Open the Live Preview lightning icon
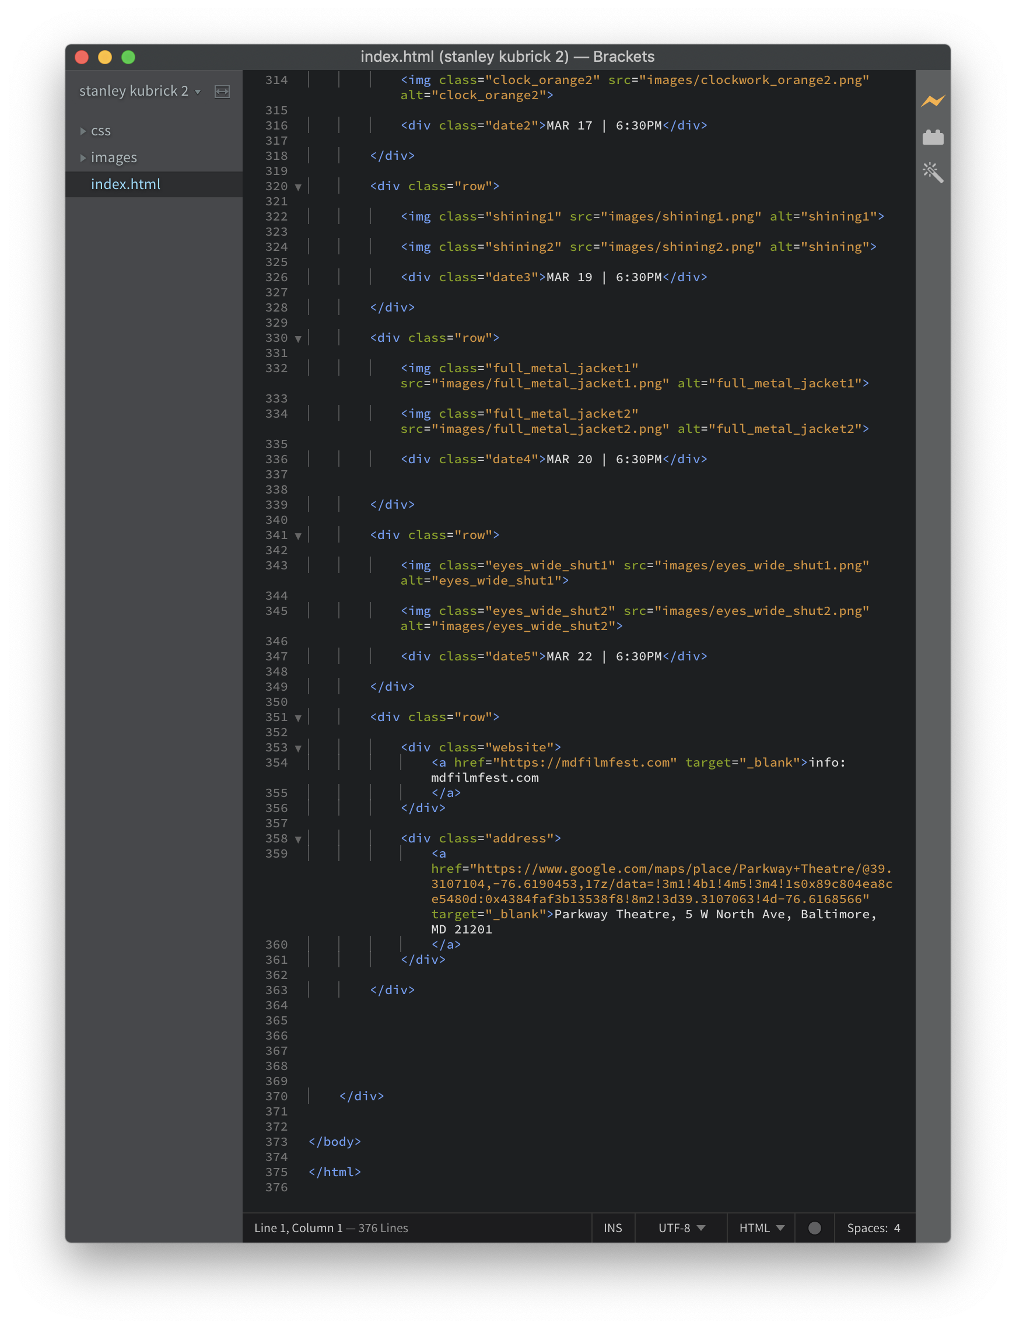Viewport: 1016px width, 1329px height. [933, 101]
